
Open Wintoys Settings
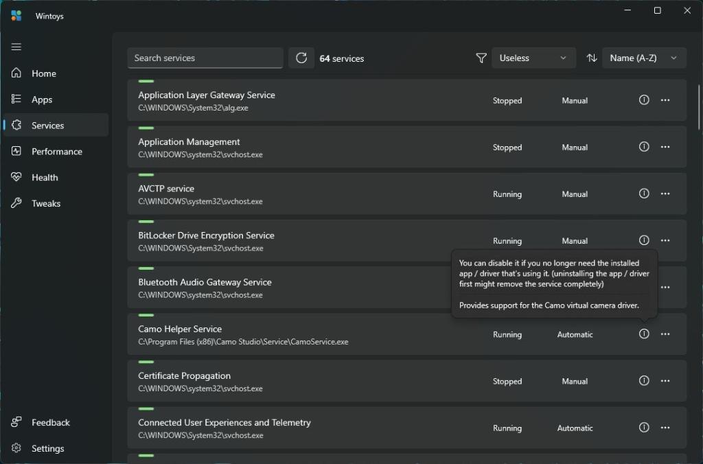point(47,448)
